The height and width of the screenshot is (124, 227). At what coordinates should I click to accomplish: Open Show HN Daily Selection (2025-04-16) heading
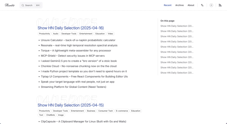tap(71, 28)
